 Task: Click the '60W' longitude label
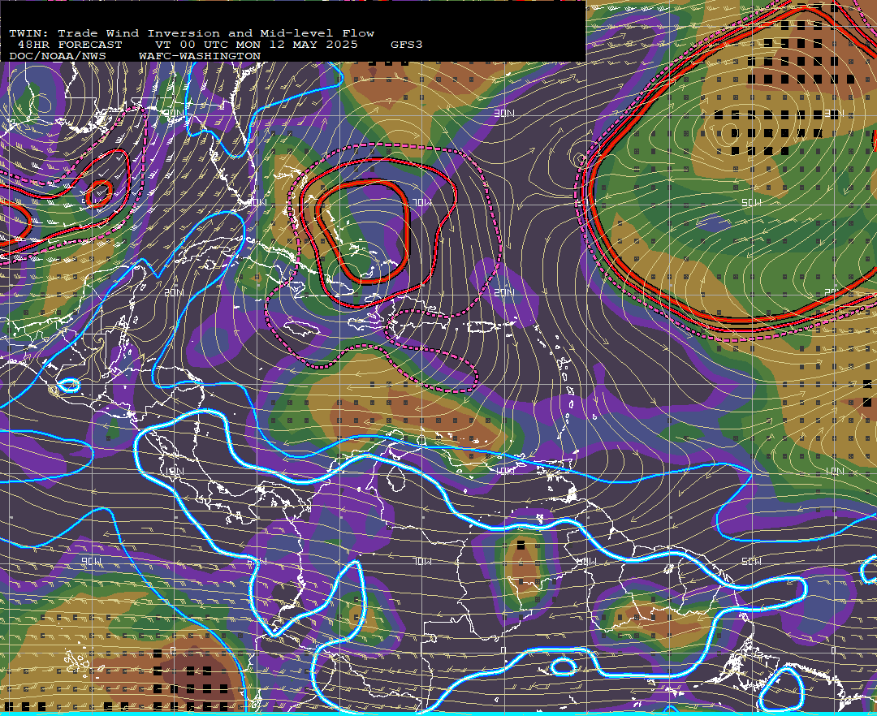(x=587, y=561)
